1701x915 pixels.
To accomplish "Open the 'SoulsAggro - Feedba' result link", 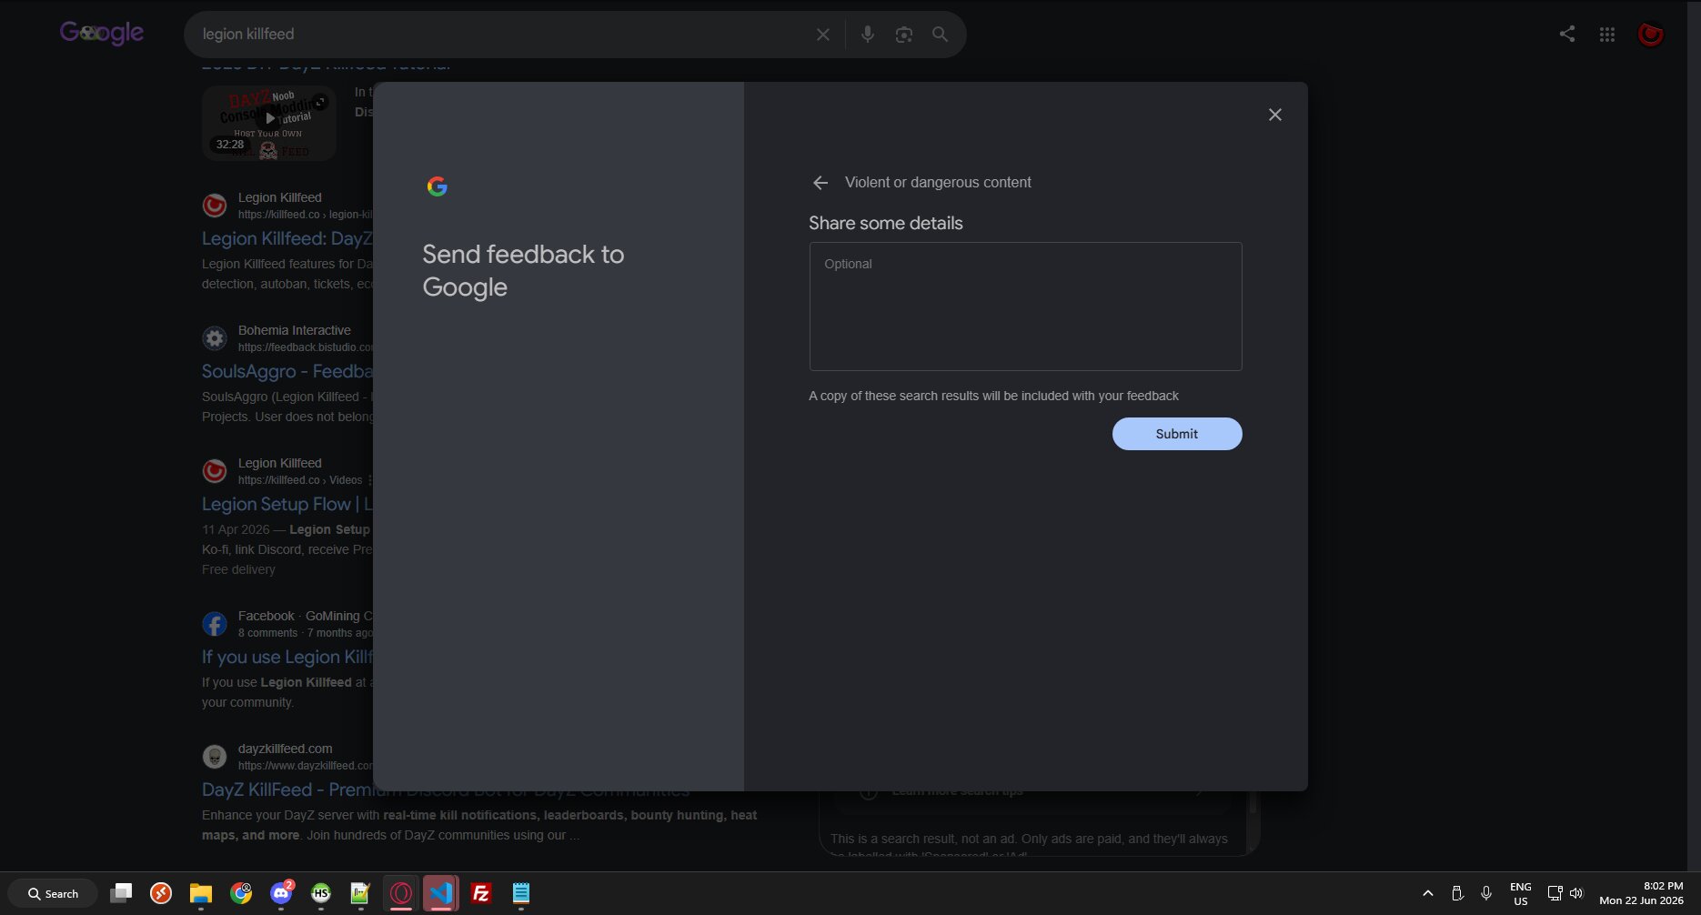I will click(287, 371).
